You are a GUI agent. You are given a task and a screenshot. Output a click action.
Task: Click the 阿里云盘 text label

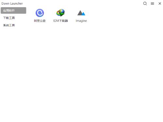pyautogui.click(x=40, y=21)
